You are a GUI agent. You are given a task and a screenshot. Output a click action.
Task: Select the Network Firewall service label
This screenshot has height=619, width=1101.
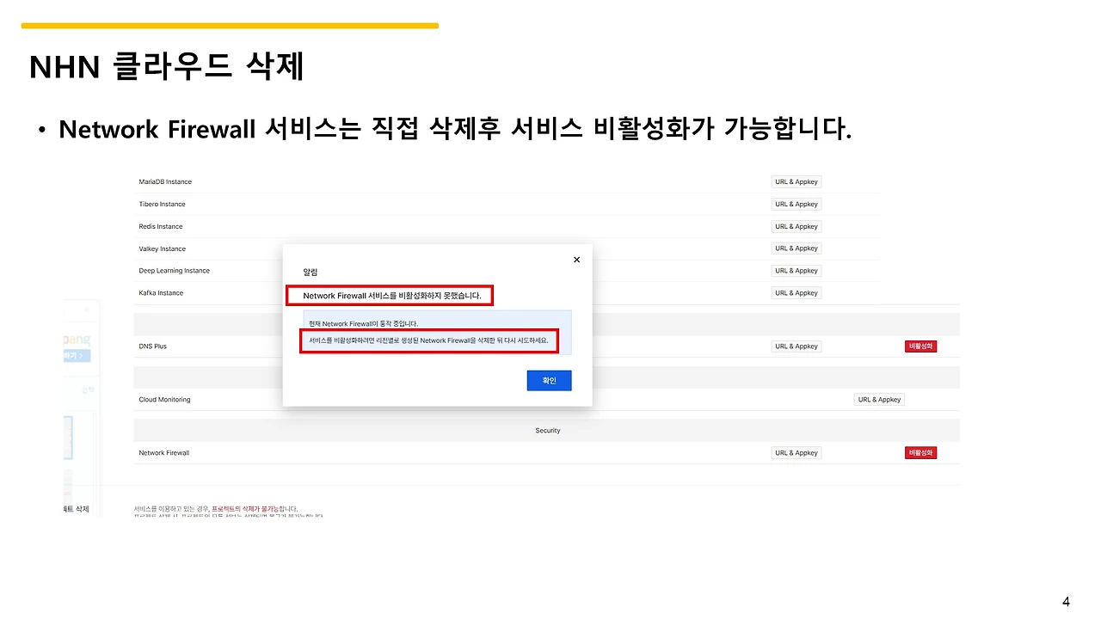coord(163,453)
